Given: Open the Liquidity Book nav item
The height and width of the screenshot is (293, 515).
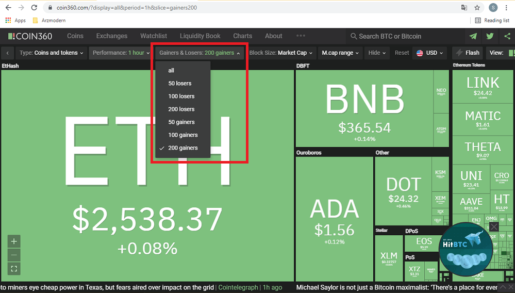Looking at the screenshot, I should [x=200, y=36].
